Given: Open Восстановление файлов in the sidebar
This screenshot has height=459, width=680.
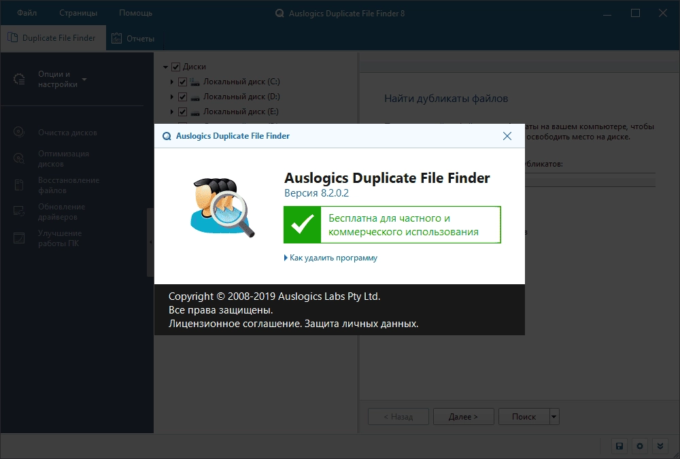Looking at the screenshot, I should [69, 185].
